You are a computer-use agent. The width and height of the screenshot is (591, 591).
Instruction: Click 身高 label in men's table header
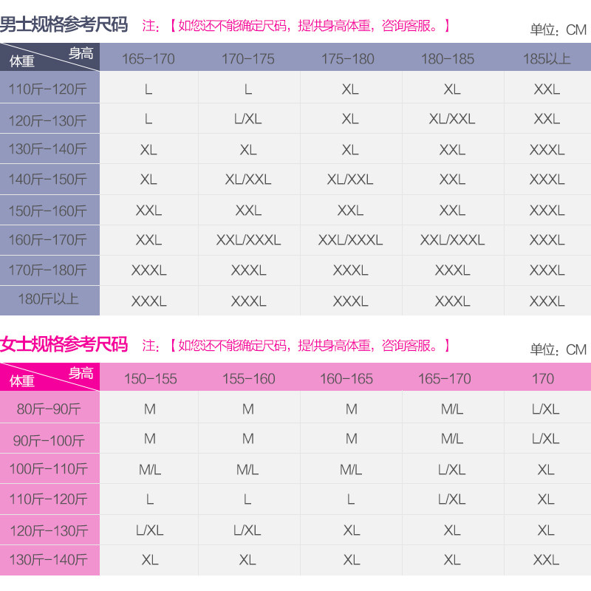click(x=81, y=53)
